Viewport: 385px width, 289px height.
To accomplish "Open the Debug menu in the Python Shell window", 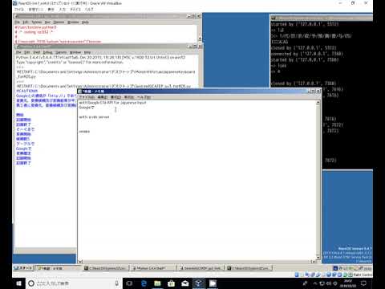I will tap(47, 52).
